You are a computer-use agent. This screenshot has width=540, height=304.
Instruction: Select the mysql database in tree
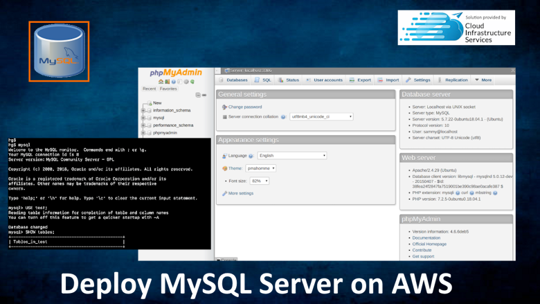coord(159,118)
